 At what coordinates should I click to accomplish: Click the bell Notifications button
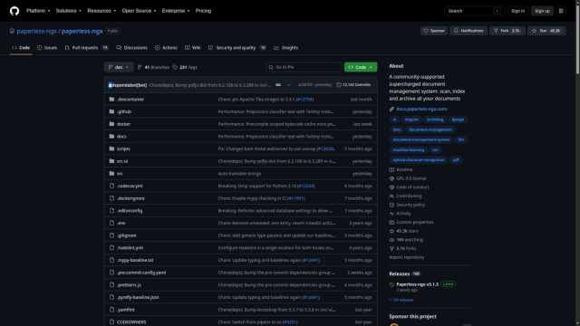(x=469, y=31)
